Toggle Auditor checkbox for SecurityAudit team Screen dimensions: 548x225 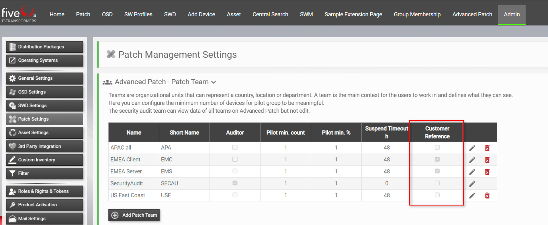pos(235,183)
